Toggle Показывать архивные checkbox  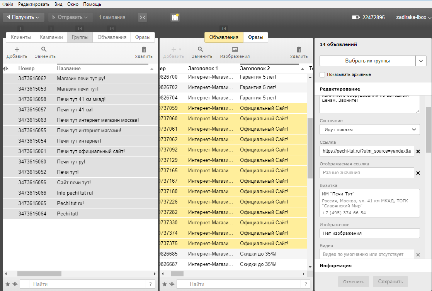(x=322, y=74)
